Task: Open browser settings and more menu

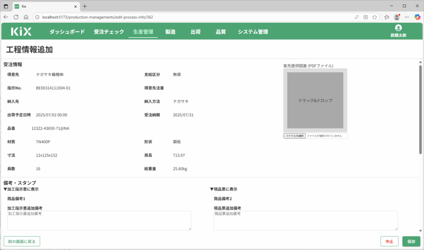Action: [x=407, y=17]
